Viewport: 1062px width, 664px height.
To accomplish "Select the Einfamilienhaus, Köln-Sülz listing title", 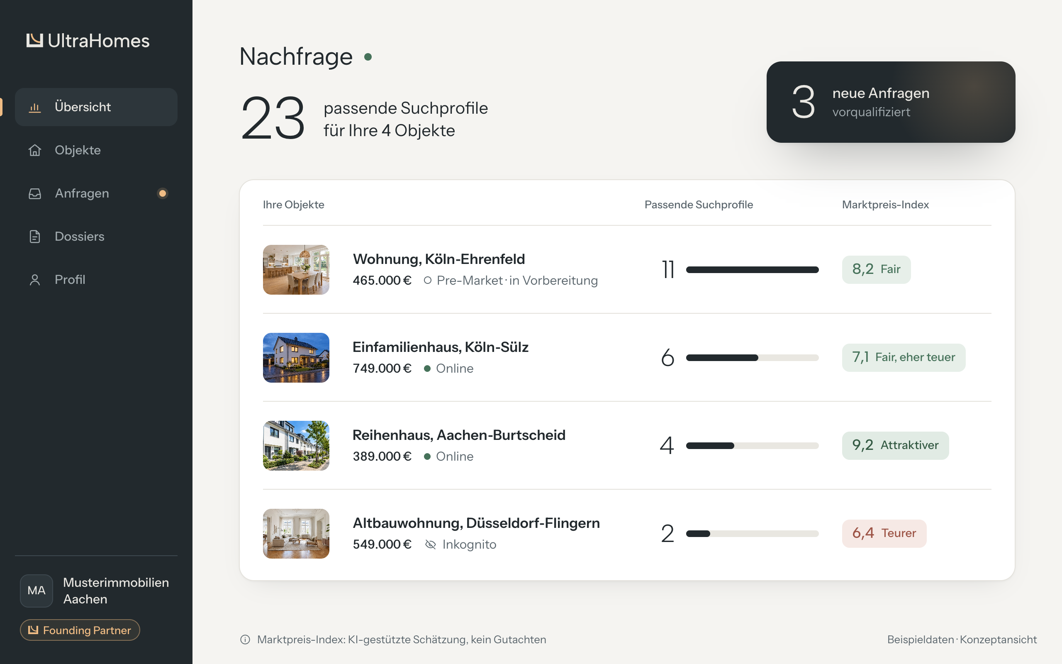I will point(440,347).
